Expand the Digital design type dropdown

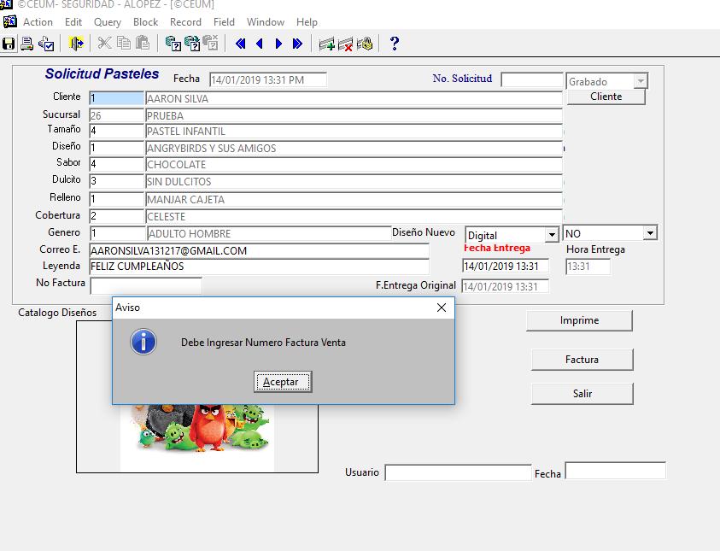click(552, 235)
